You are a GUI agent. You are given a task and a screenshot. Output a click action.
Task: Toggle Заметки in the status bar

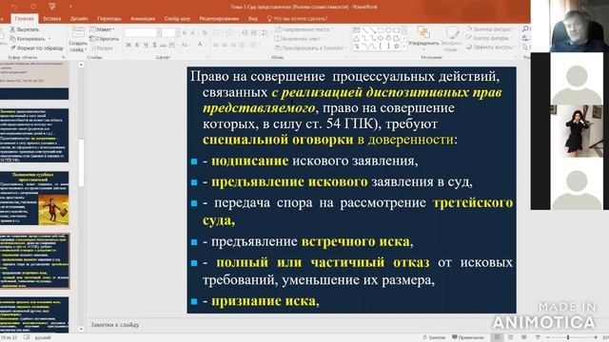tap(434, 337)
